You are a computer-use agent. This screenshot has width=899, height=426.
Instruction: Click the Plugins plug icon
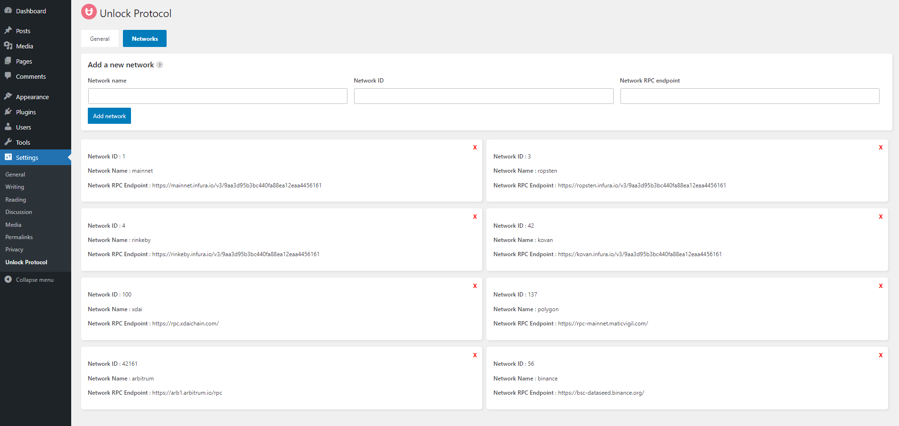(x=8, y=111)
